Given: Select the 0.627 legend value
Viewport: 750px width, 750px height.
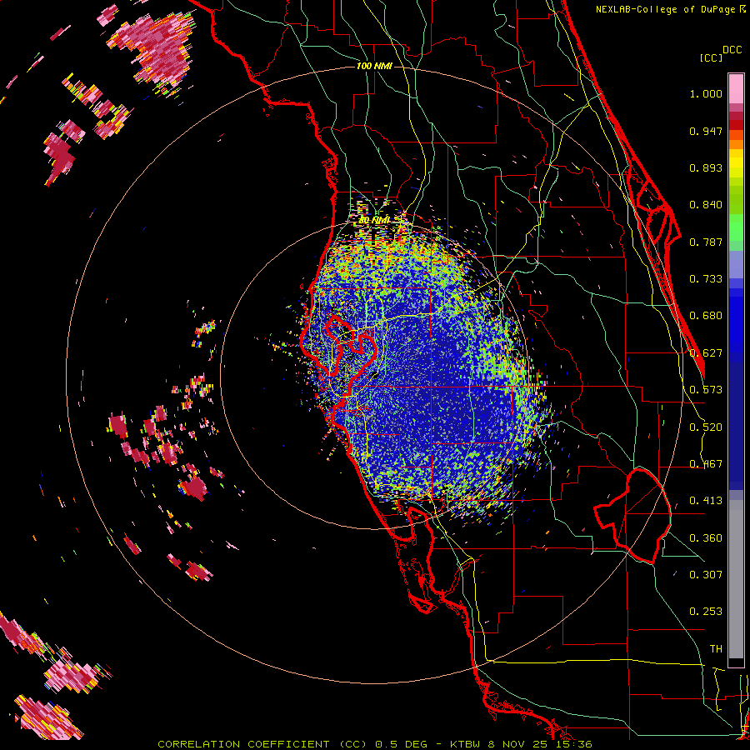Looking at the screenshot, I should [706, 353].
